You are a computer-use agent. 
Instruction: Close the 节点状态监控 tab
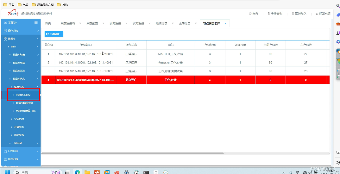pos(225,23)
